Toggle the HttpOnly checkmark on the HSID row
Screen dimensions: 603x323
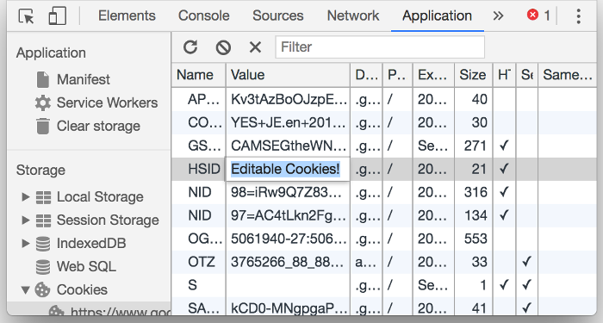504,169
